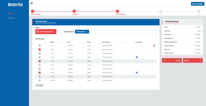Click step 2 circle Anzeiger
Image resolution: width=206 pixels, height=106 pixels.
(x=74, y=11)
